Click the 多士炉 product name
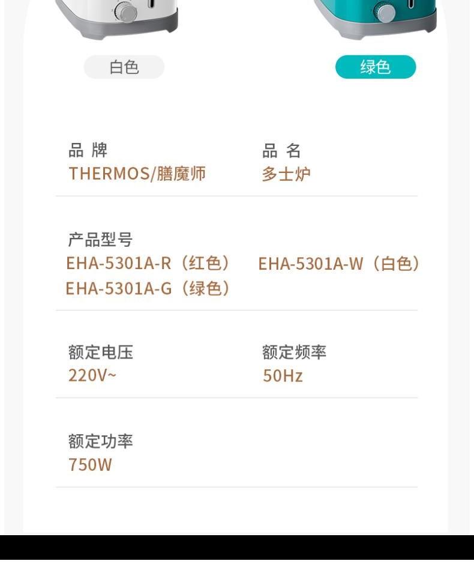474x564 pixels. 286,174
